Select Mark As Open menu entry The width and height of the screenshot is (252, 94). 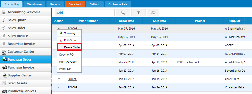pyautogui.click(x=69, y=62)
